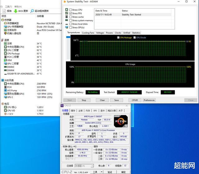
Task: Enable the Stress cache checkbox
Action: (71, 17)
